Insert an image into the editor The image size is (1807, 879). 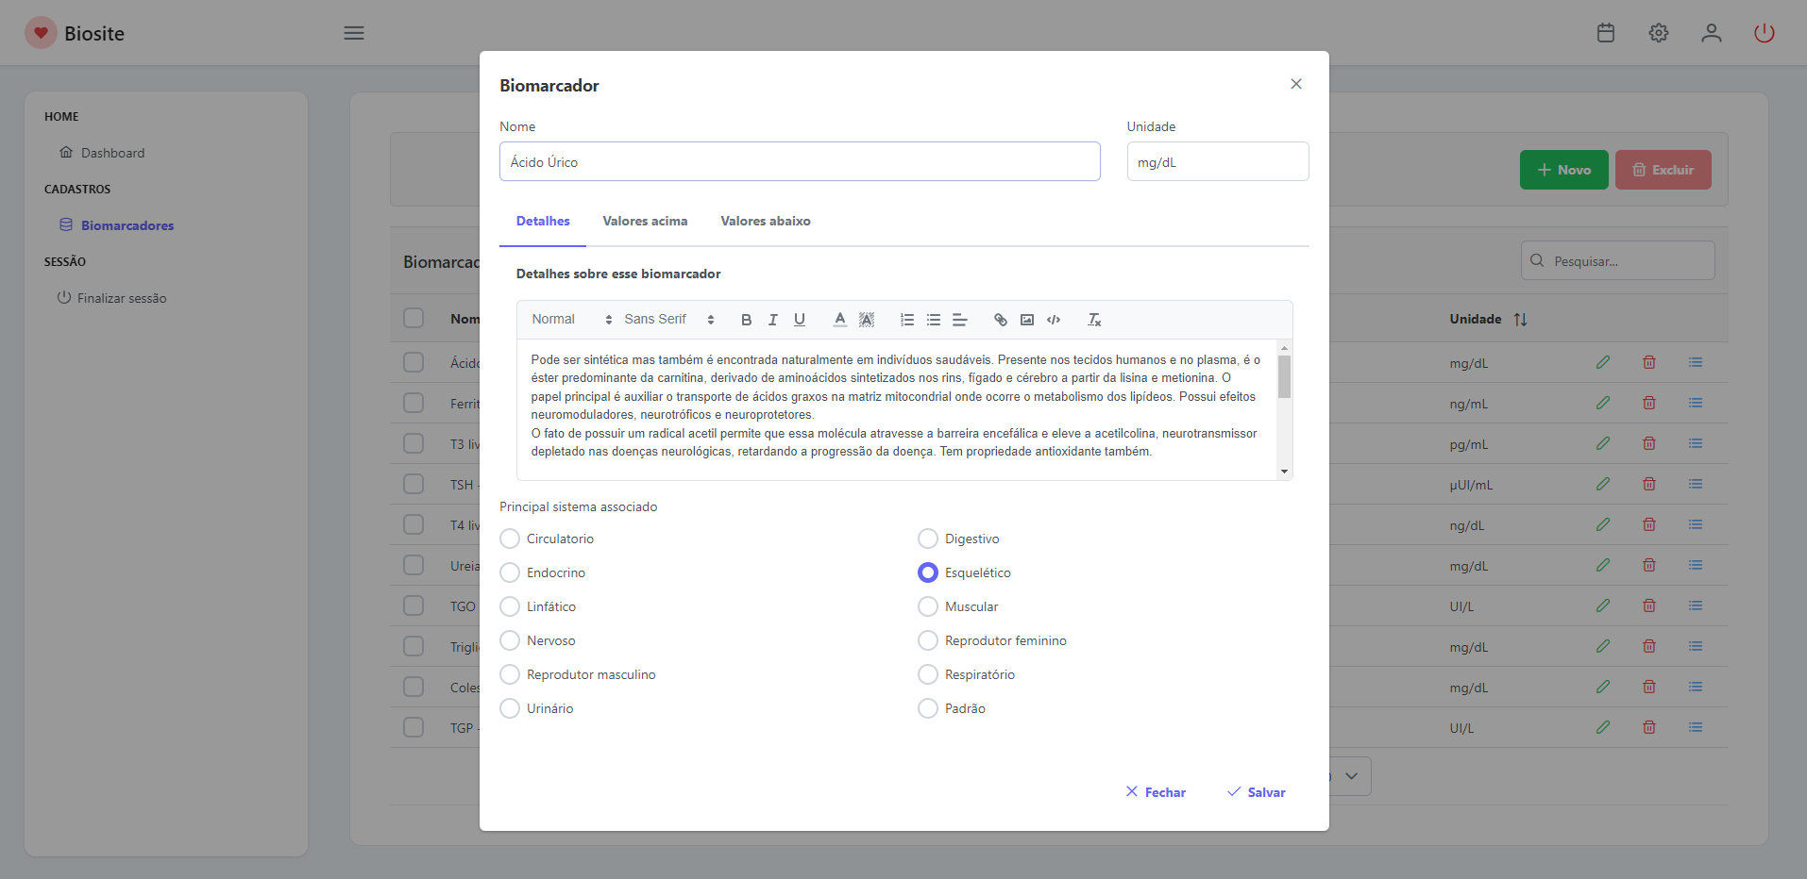[1027, 320]
